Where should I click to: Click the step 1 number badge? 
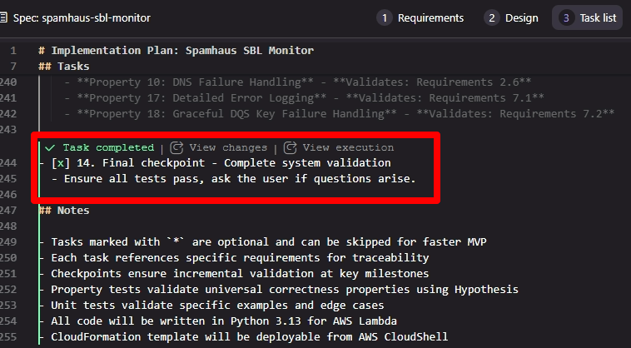click(385, 17)
